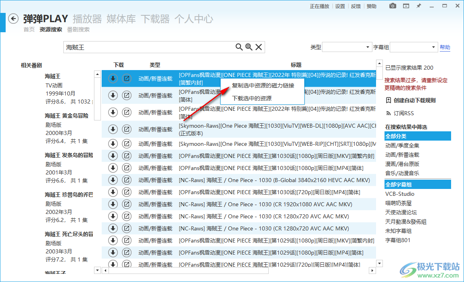Filter results by 动画/季度全集
Screen dimensions: 464x282
402,145
